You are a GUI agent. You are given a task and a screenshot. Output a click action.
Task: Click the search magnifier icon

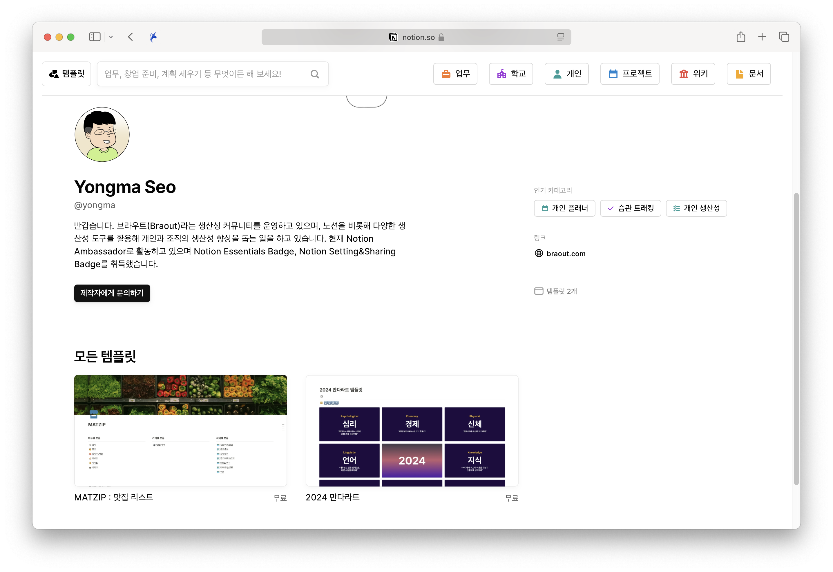click(315, 74)
